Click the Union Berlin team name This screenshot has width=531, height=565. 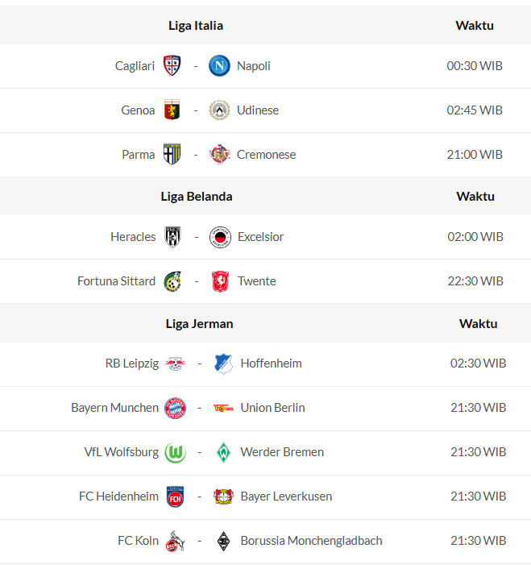click(272, 408)
